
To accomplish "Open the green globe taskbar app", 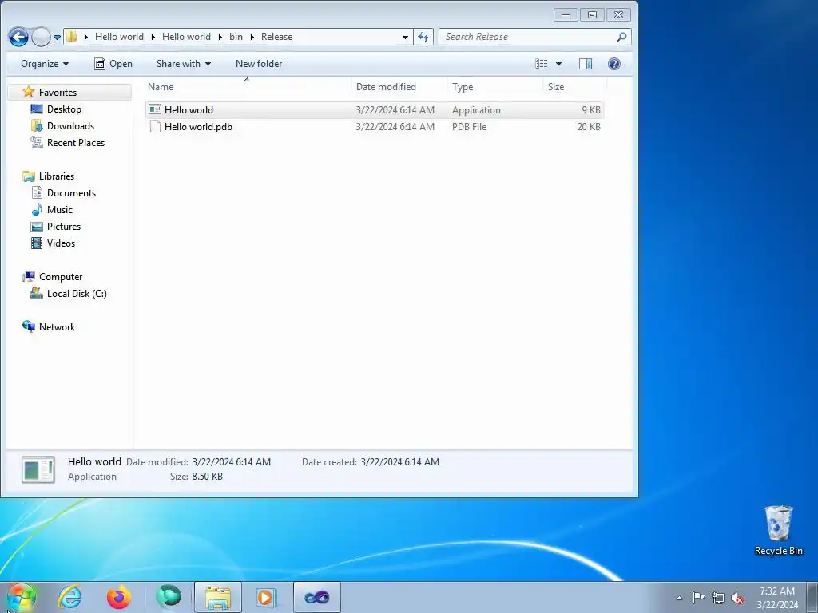I will 168,597.
